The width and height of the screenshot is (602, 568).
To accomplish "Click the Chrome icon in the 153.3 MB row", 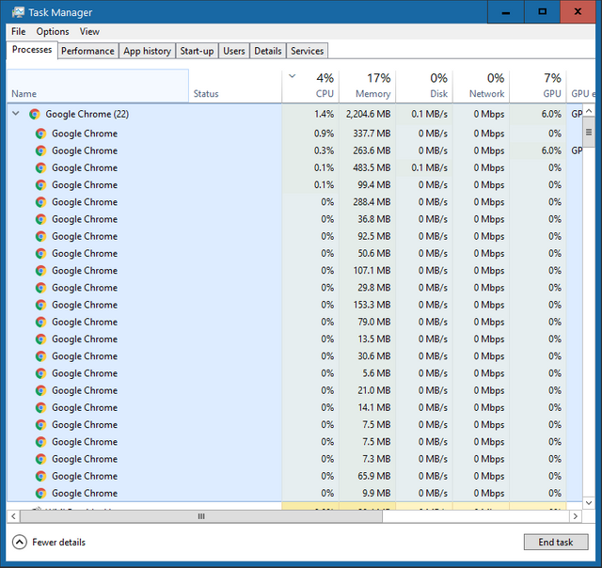I will (x=40, y=305).
